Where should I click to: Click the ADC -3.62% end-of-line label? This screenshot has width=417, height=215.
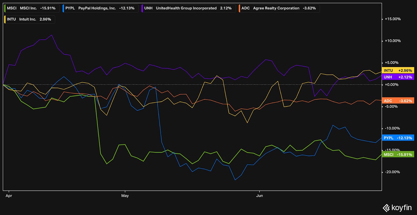(x=398, y=101)
